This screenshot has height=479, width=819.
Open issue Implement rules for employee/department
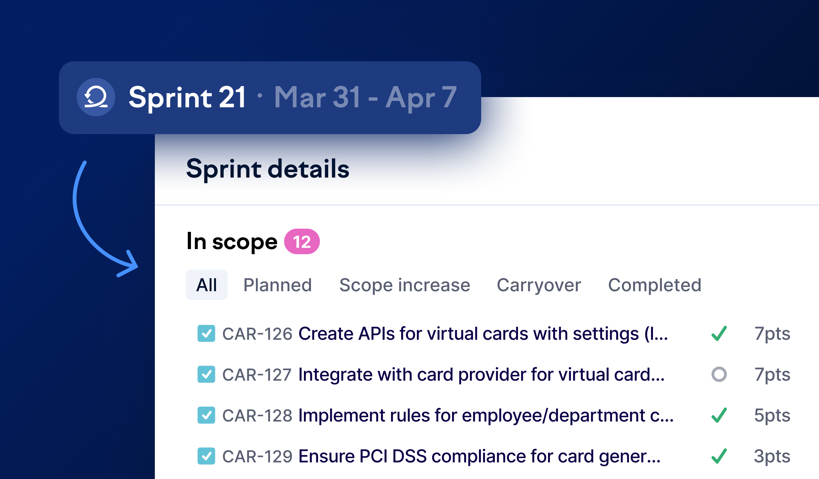click(486, 415)
